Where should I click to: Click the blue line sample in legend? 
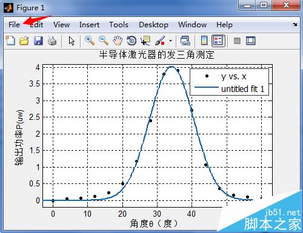[x=207, y=87]
